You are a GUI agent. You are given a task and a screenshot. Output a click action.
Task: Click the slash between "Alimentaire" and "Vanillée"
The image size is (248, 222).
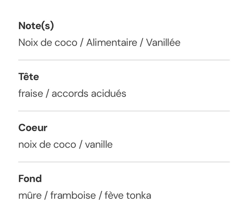coord(141,43)
